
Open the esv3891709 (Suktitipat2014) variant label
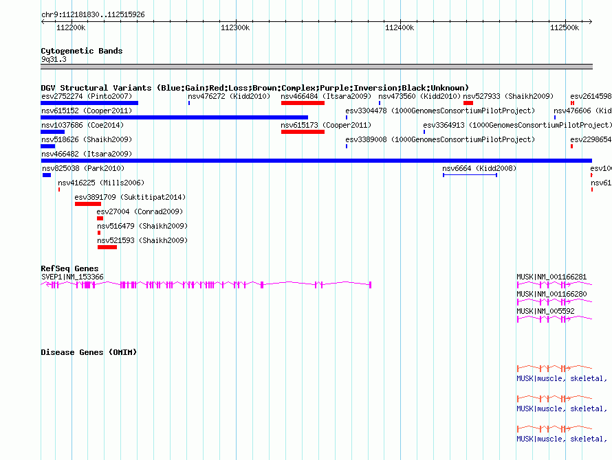tap(130, 197)
